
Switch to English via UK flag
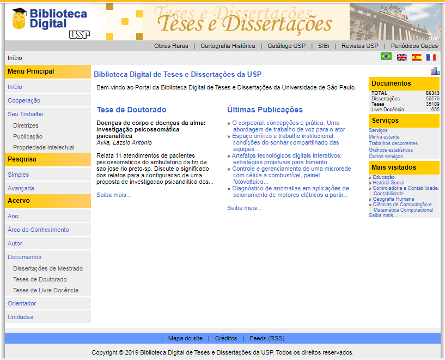(x=401, y=57)
